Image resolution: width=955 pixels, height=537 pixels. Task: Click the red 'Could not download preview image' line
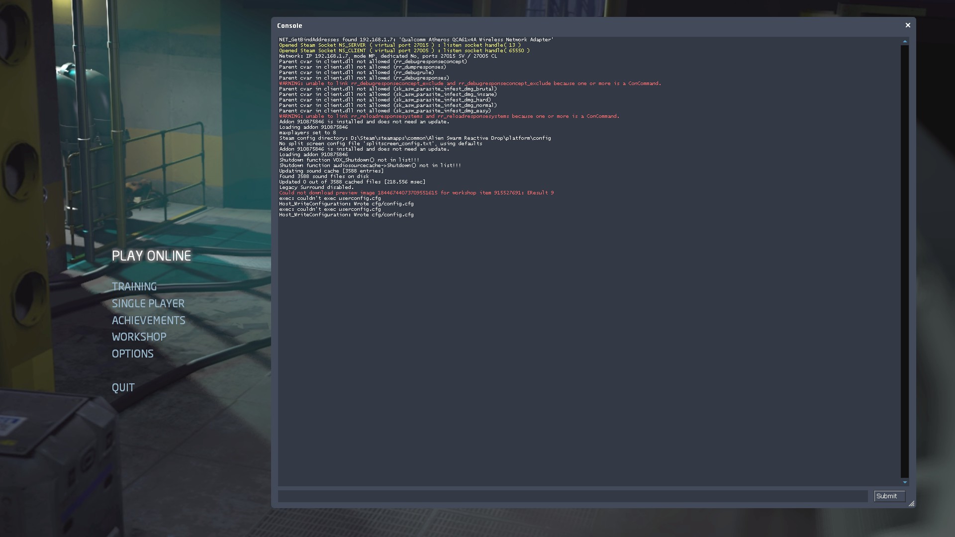pyautogui.click(x=416, y=193)
